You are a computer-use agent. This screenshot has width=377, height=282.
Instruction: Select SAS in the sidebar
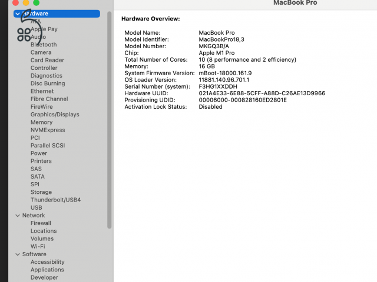tap(36, 169)
